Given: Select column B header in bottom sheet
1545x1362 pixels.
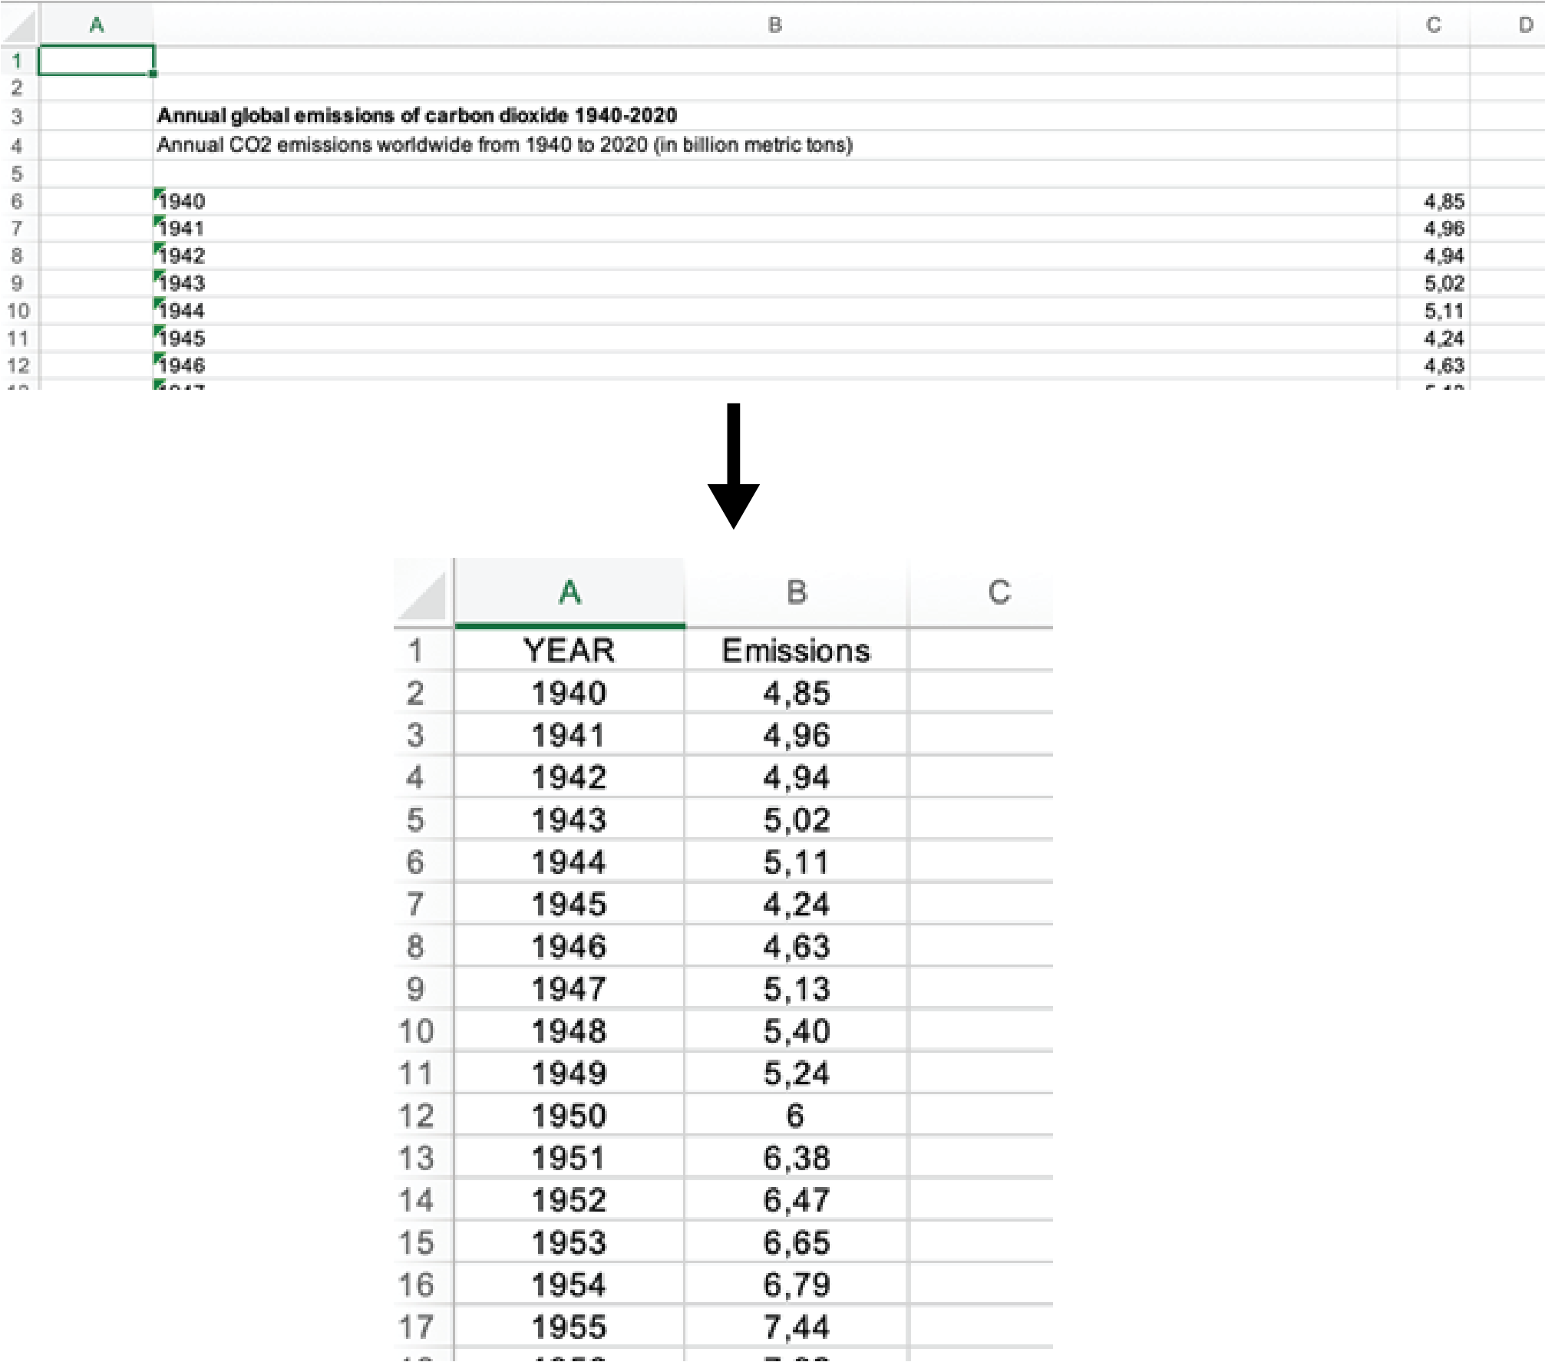Looking at the screenshot, I should point(796,592).
